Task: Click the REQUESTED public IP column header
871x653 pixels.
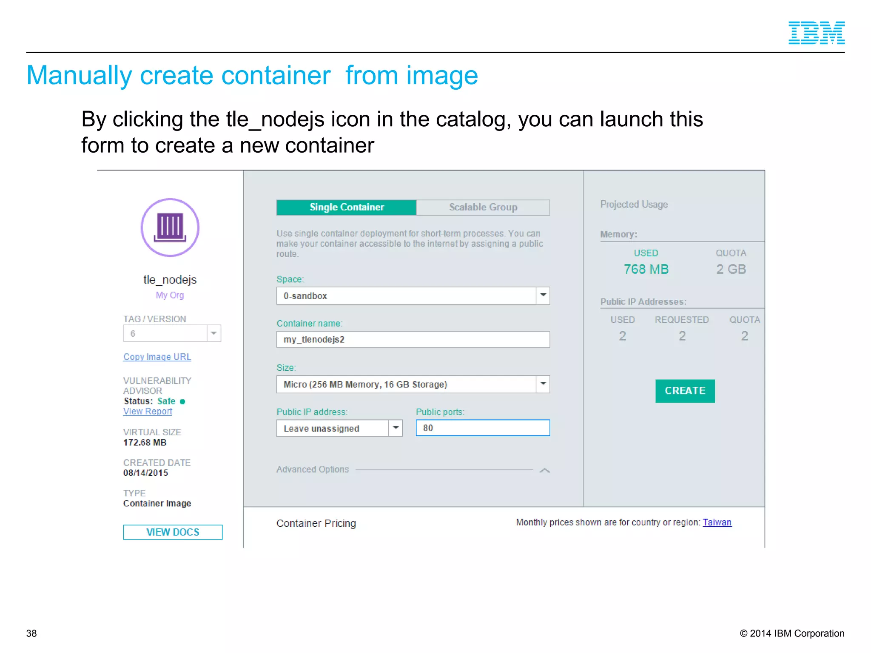Action: coord(682,320)
